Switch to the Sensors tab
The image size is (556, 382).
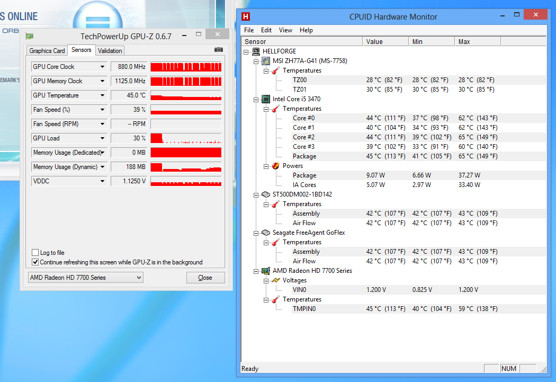coord(81,50)
